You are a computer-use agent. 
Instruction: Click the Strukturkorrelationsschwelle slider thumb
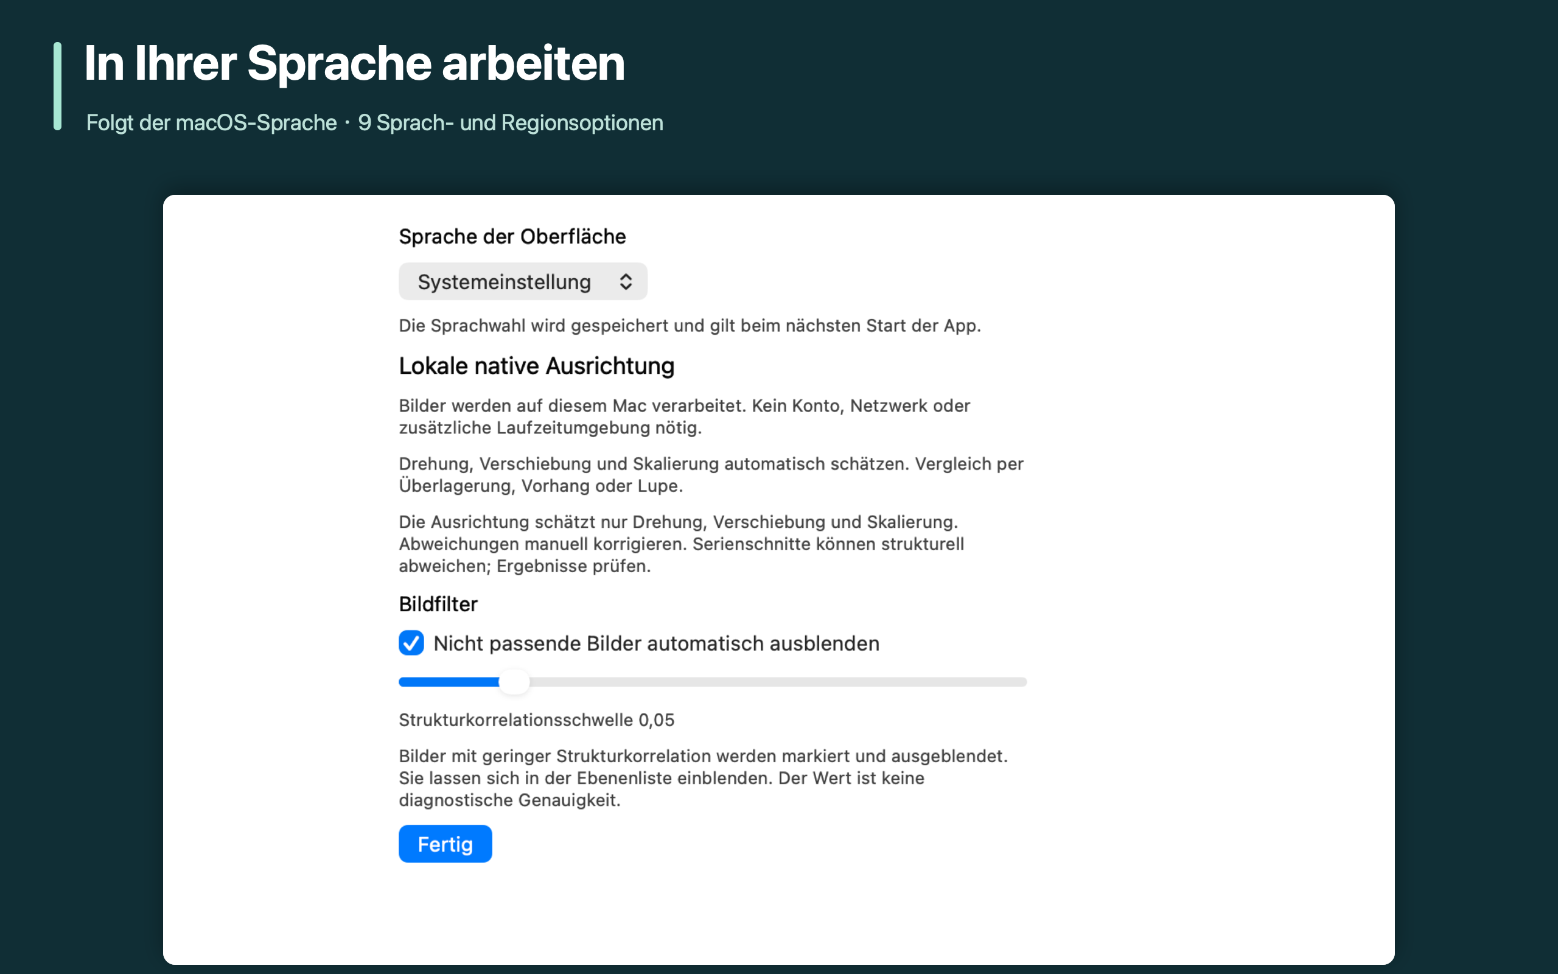(x=514, y=682)
